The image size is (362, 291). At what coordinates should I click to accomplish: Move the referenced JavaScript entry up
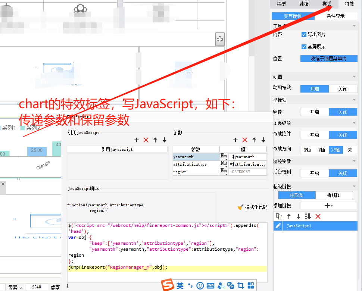coord(155,140)
